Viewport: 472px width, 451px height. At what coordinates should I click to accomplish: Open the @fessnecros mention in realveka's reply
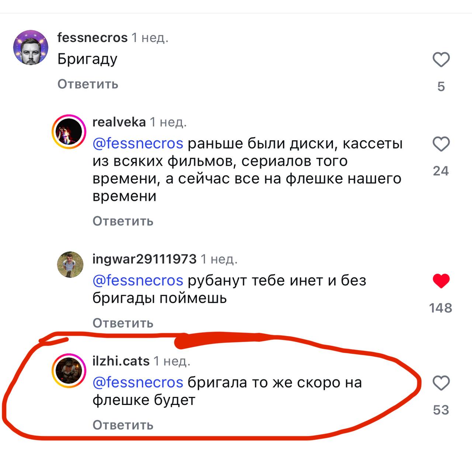[x=138, y=143]
